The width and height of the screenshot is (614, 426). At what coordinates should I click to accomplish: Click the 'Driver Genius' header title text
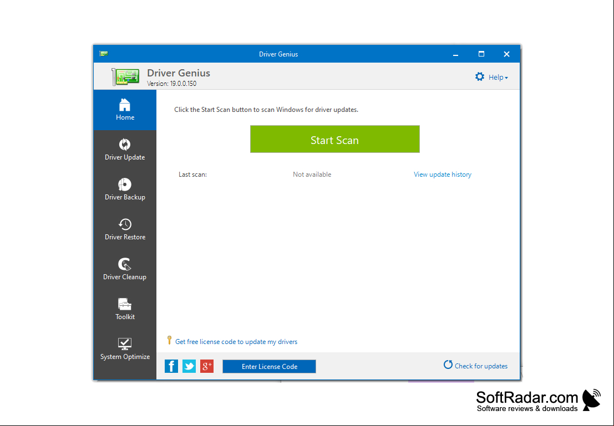(179, 73)
